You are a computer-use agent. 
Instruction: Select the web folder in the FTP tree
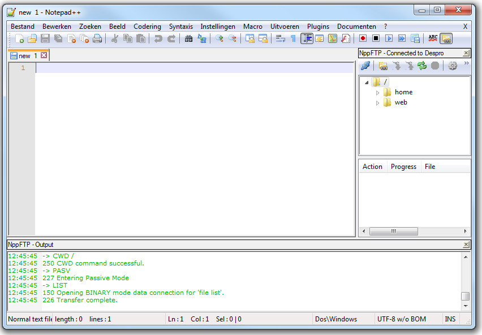[x=401, y=102]
